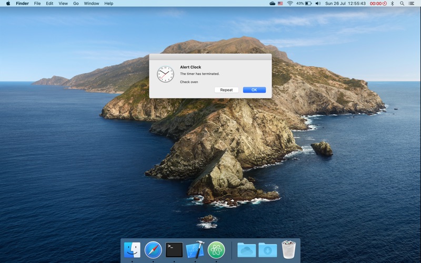Click Repeat to restart the timer
Screen dimensions: 421x263
point(226,90)
